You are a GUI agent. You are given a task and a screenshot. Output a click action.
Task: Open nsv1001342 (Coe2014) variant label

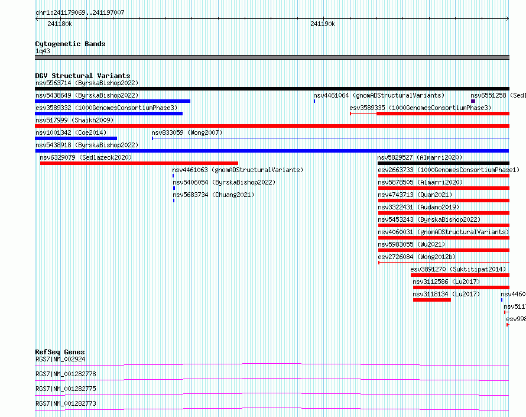point(71,132)
